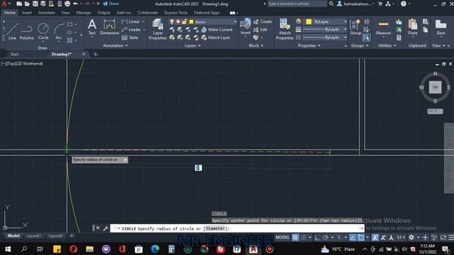
Task: Click the Customize status bar menu icon
Action: tap(451, 237)
